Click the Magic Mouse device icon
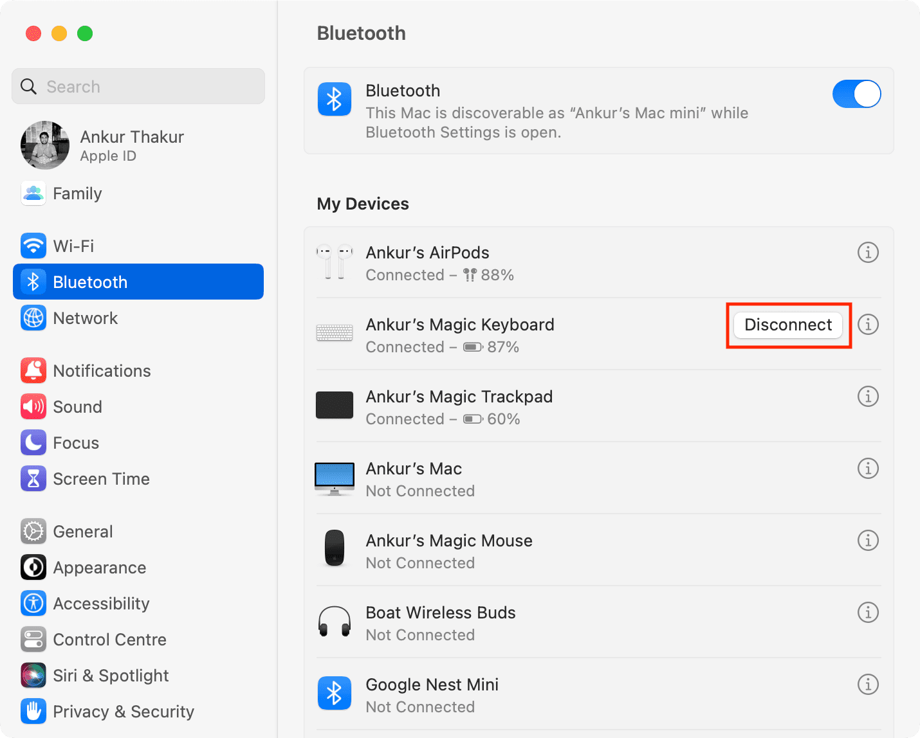Viewport: 920px width, 738px height. [335, 548]
